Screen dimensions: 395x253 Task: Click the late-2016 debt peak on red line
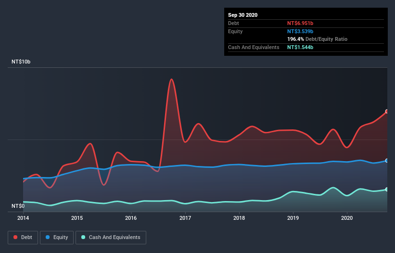point(172,79)
